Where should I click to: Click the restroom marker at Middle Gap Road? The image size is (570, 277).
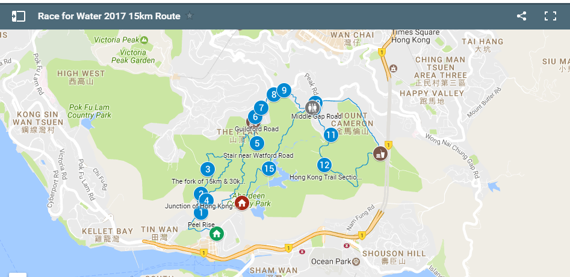click(312, 108)
